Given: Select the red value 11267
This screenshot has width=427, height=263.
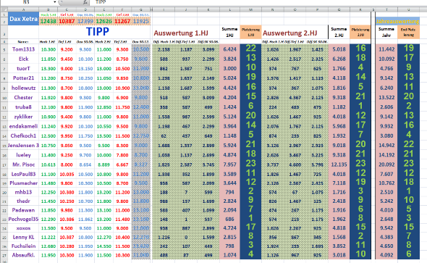Looking at the screenshot, I should click(x=122, y=21).
